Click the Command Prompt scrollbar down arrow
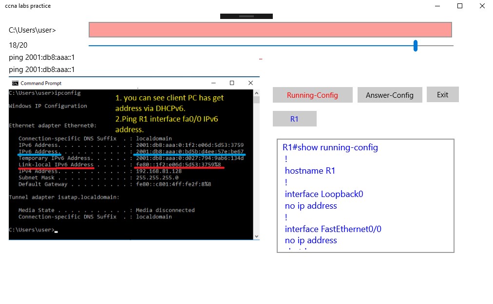This screenshot has width=493, height=304. [x=257, y=236]
